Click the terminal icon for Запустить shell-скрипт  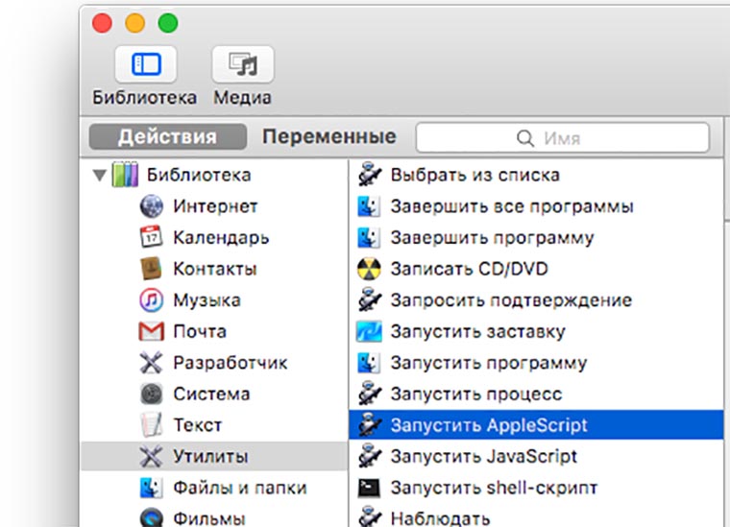coord(369,488)
